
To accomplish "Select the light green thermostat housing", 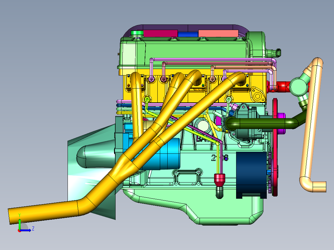I will pos(299,87).
